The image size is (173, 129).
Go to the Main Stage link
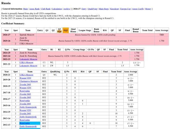pyautogui.click(x=104, y=9)
